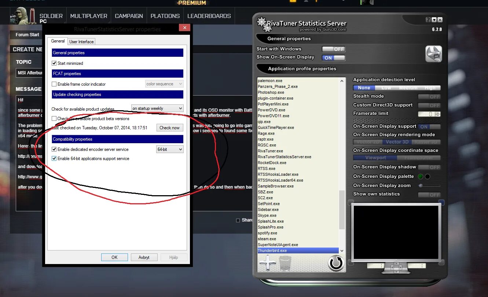Click the Check now button
The height and width of the screenshot is (297, 488).
[x=169, y=128]
